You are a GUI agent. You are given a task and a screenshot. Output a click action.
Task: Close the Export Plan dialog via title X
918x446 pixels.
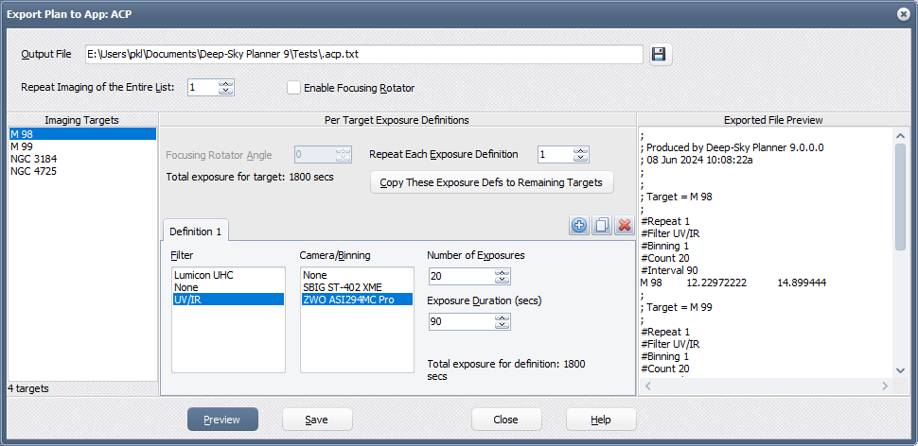[903, 14]
